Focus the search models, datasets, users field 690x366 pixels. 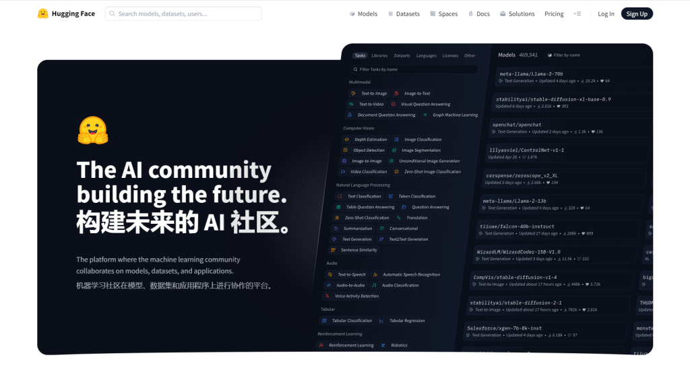click(x=183, y=13)
